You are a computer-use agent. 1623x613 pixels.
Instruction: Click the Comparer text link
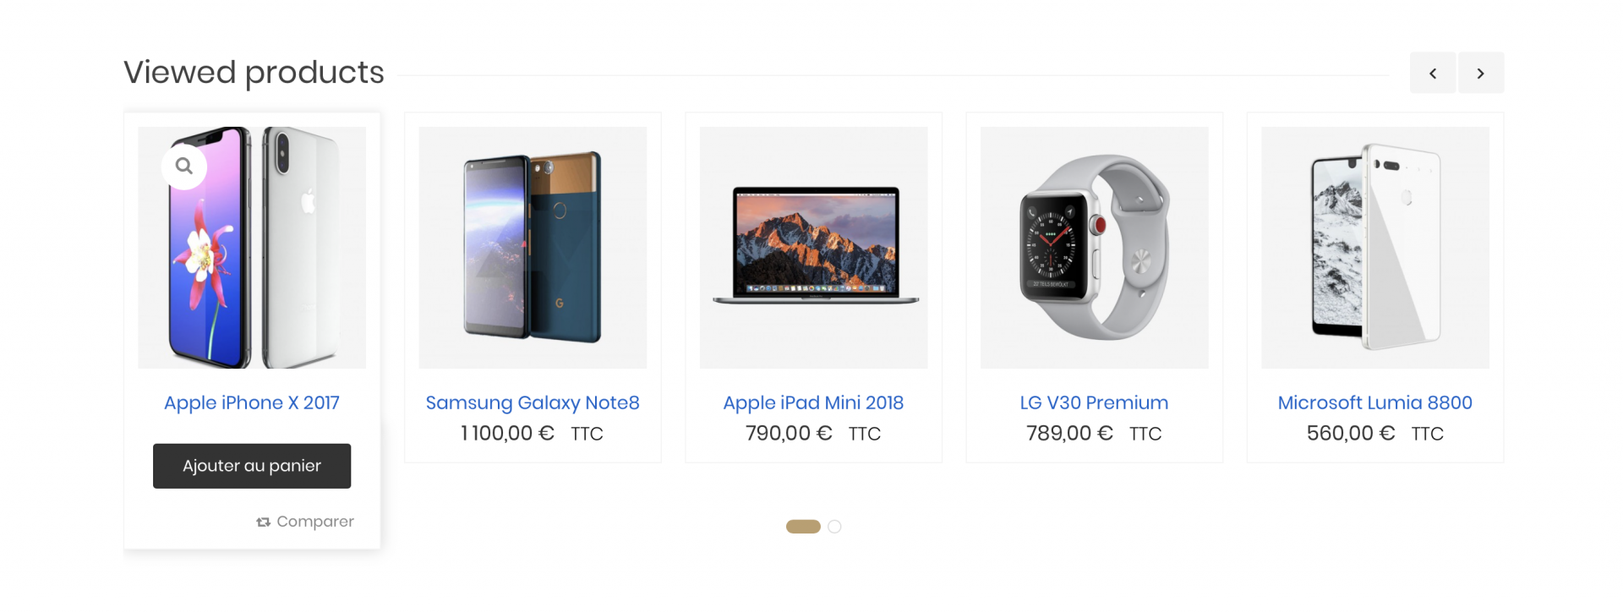tap(315, 522)
